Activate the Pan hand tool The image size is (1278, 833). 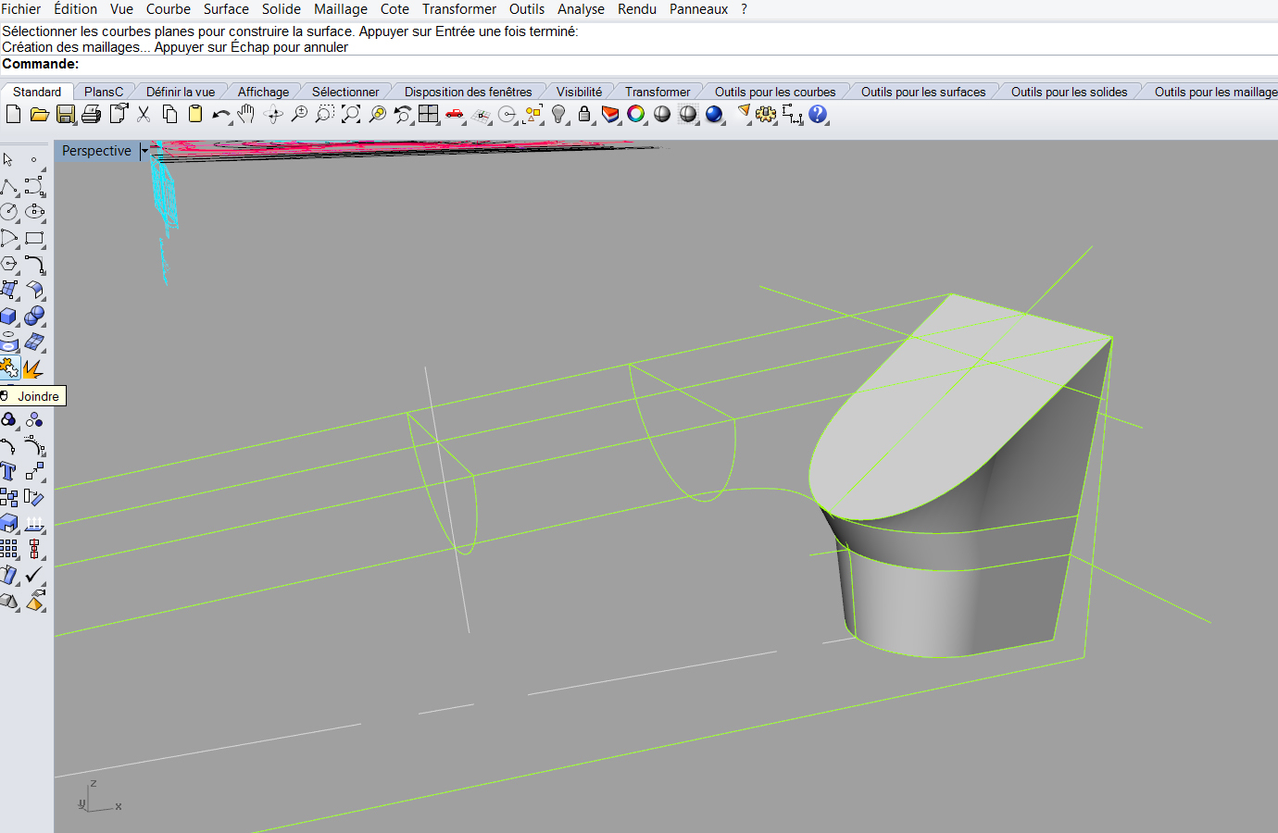point(246,114)
